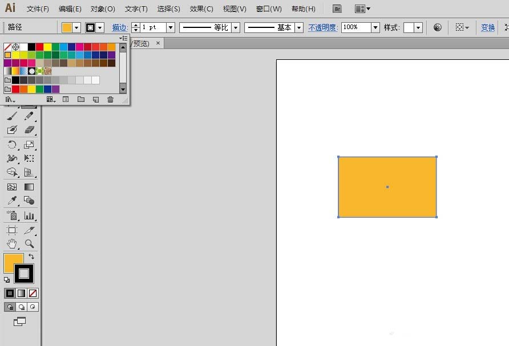Select the Pencil tool
509x346 pixels.
[x=29, y=116]
